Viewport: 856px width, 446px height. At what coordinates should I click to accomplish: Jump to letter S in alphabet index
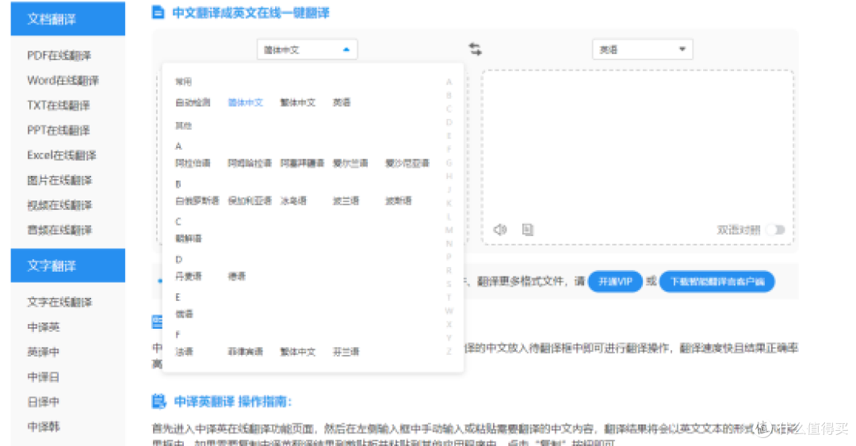tap(449, 284)
